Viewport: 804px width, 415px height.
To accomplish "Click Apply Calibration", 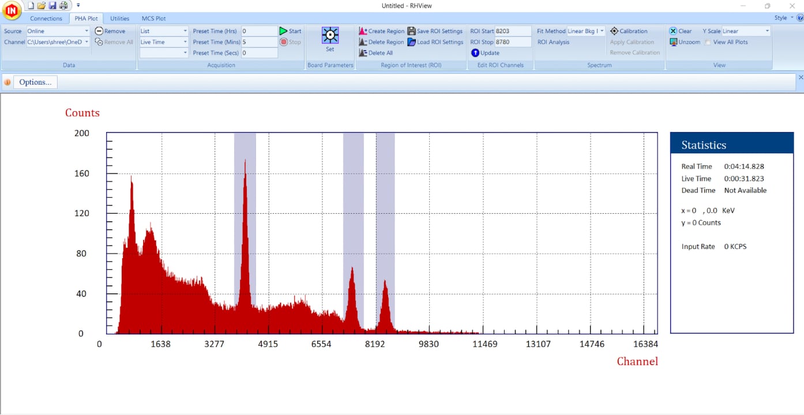I will coord(632,42).
